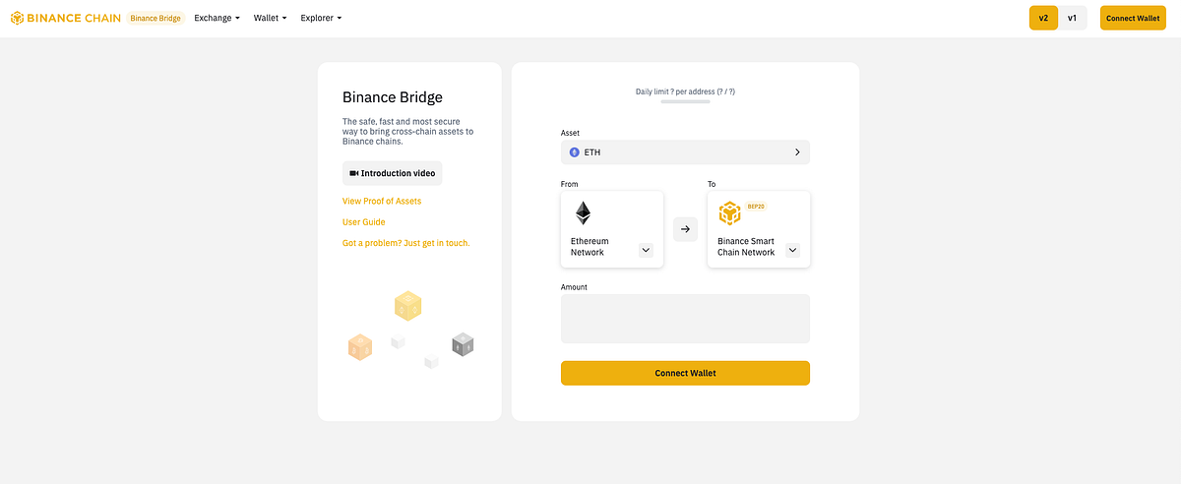Open the Wallet menu
Screen dimensions: 1181x484
[270, 18]
